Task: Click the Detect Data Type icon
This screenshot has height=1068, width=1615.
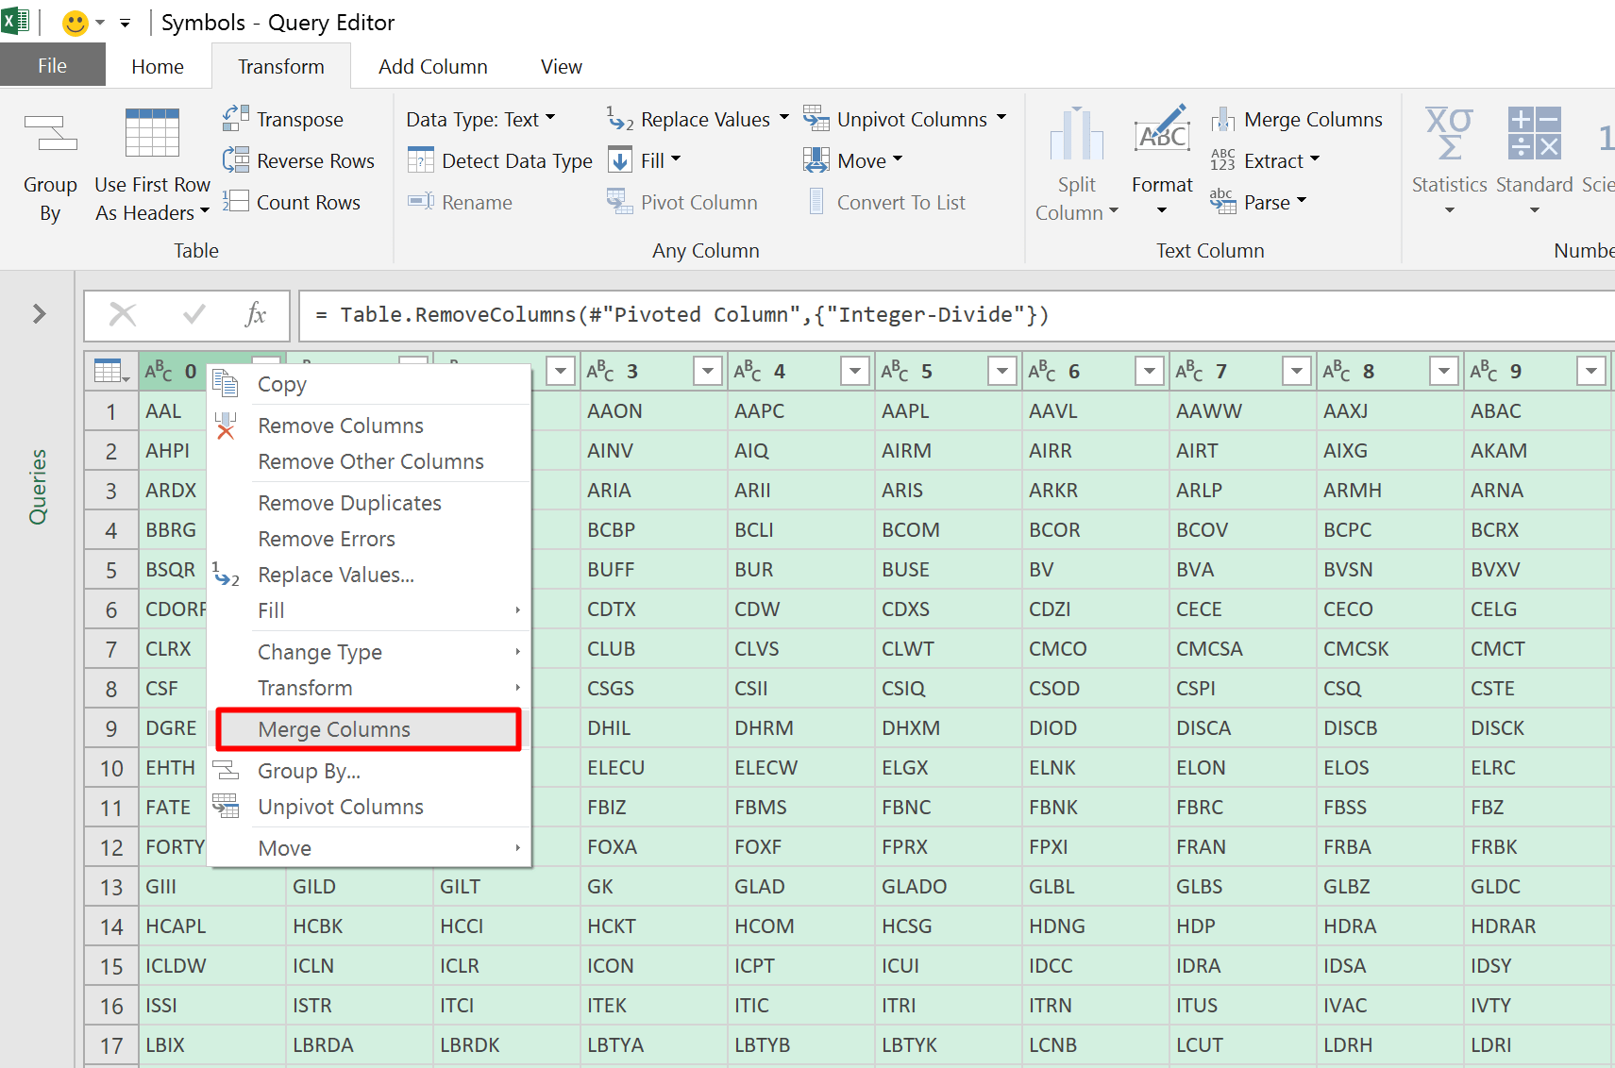Action: [421, 160]
